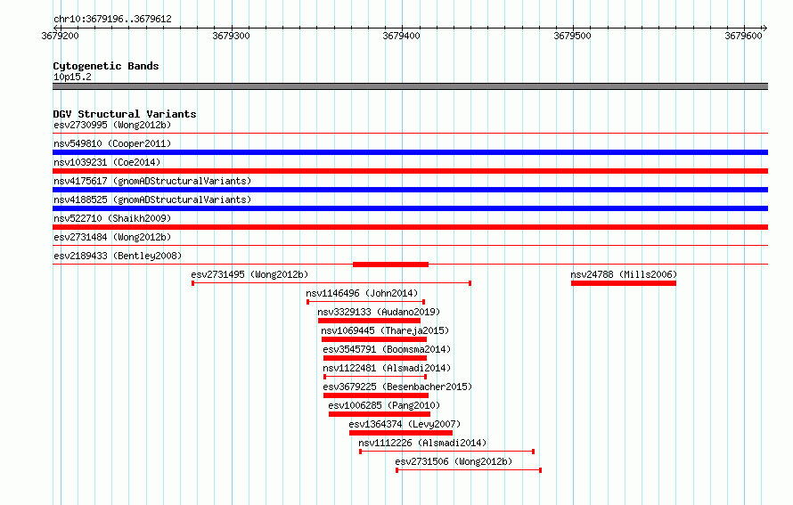Click the nsv1146496 thin red span line
793x505 pixels.
365,302
